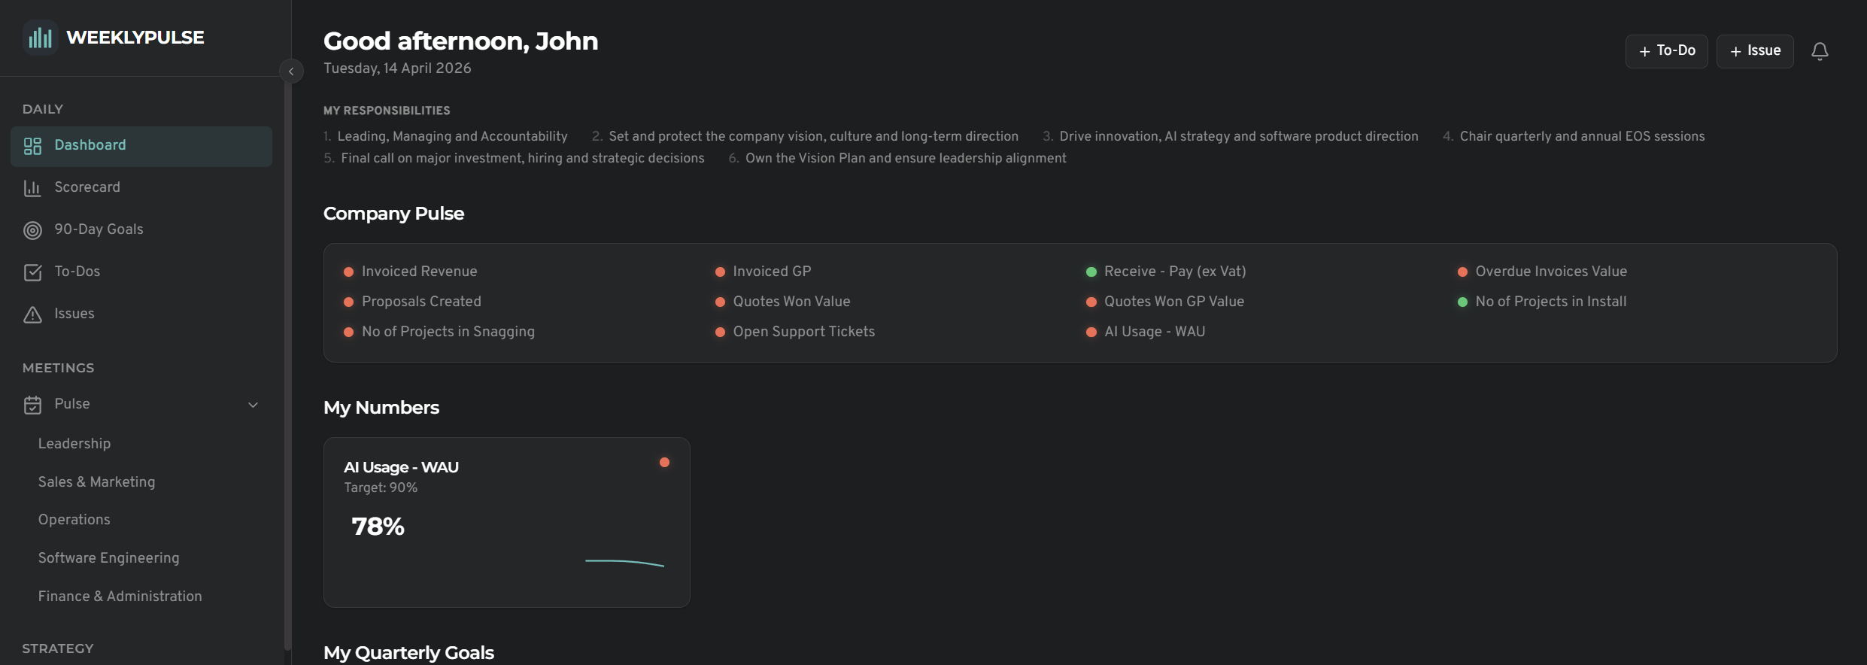Select the Pulse menu item

tap(141, 404)
